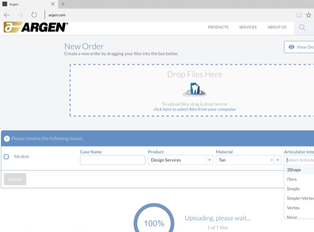
Task: Select the Argen tab
Action: [x=29, y=4]
